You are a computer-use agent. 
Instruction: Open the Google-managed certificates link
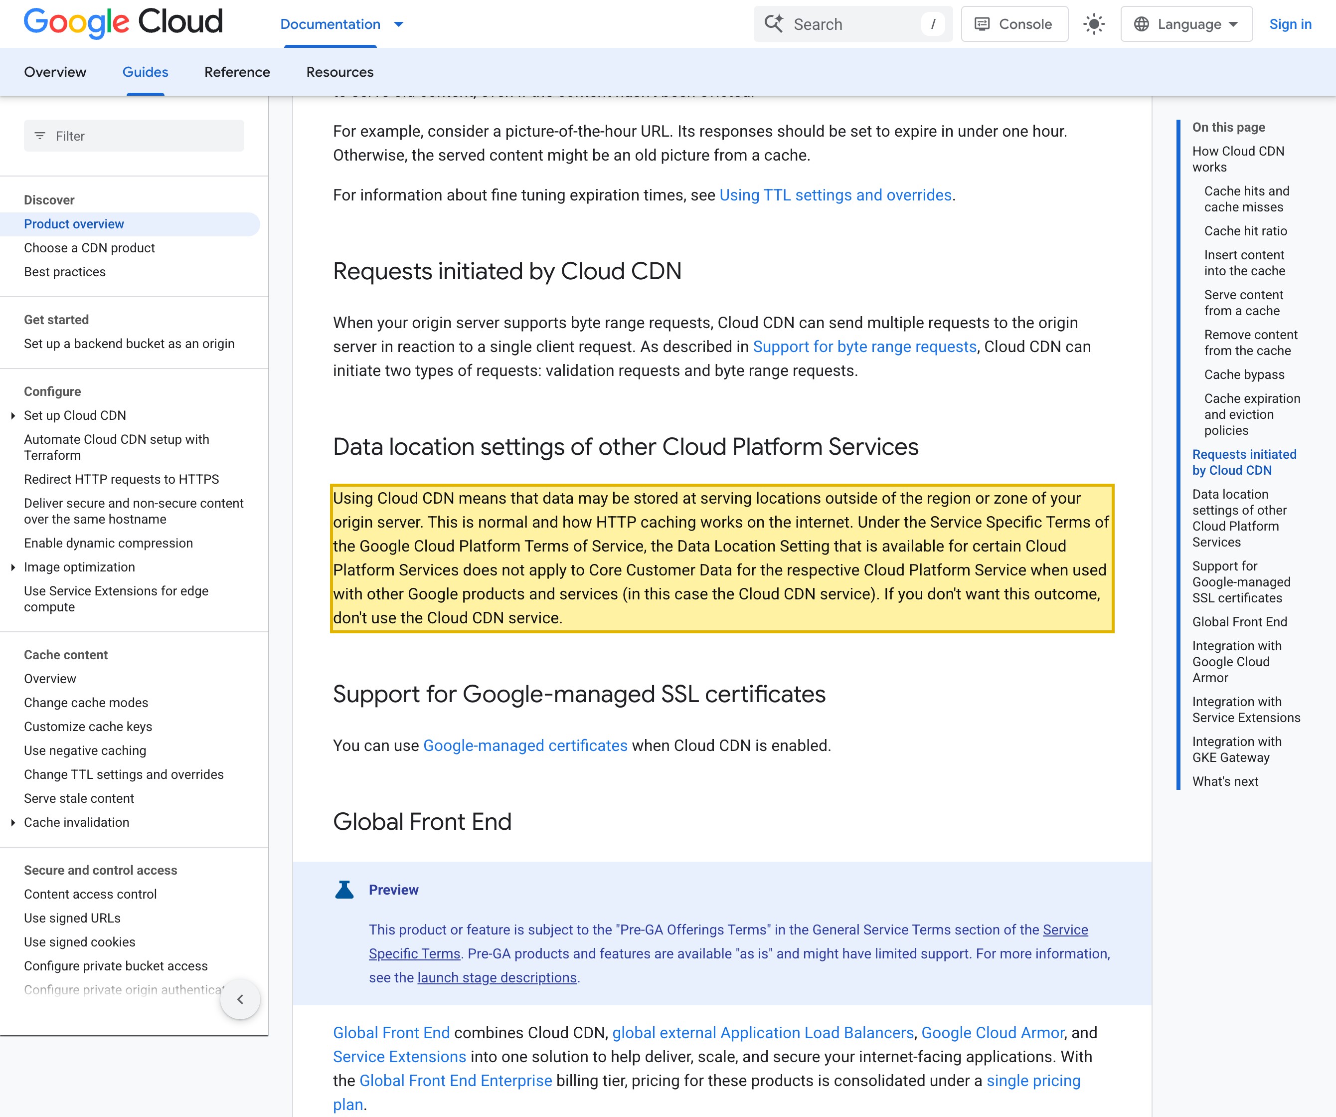click(x=525, y=745)
